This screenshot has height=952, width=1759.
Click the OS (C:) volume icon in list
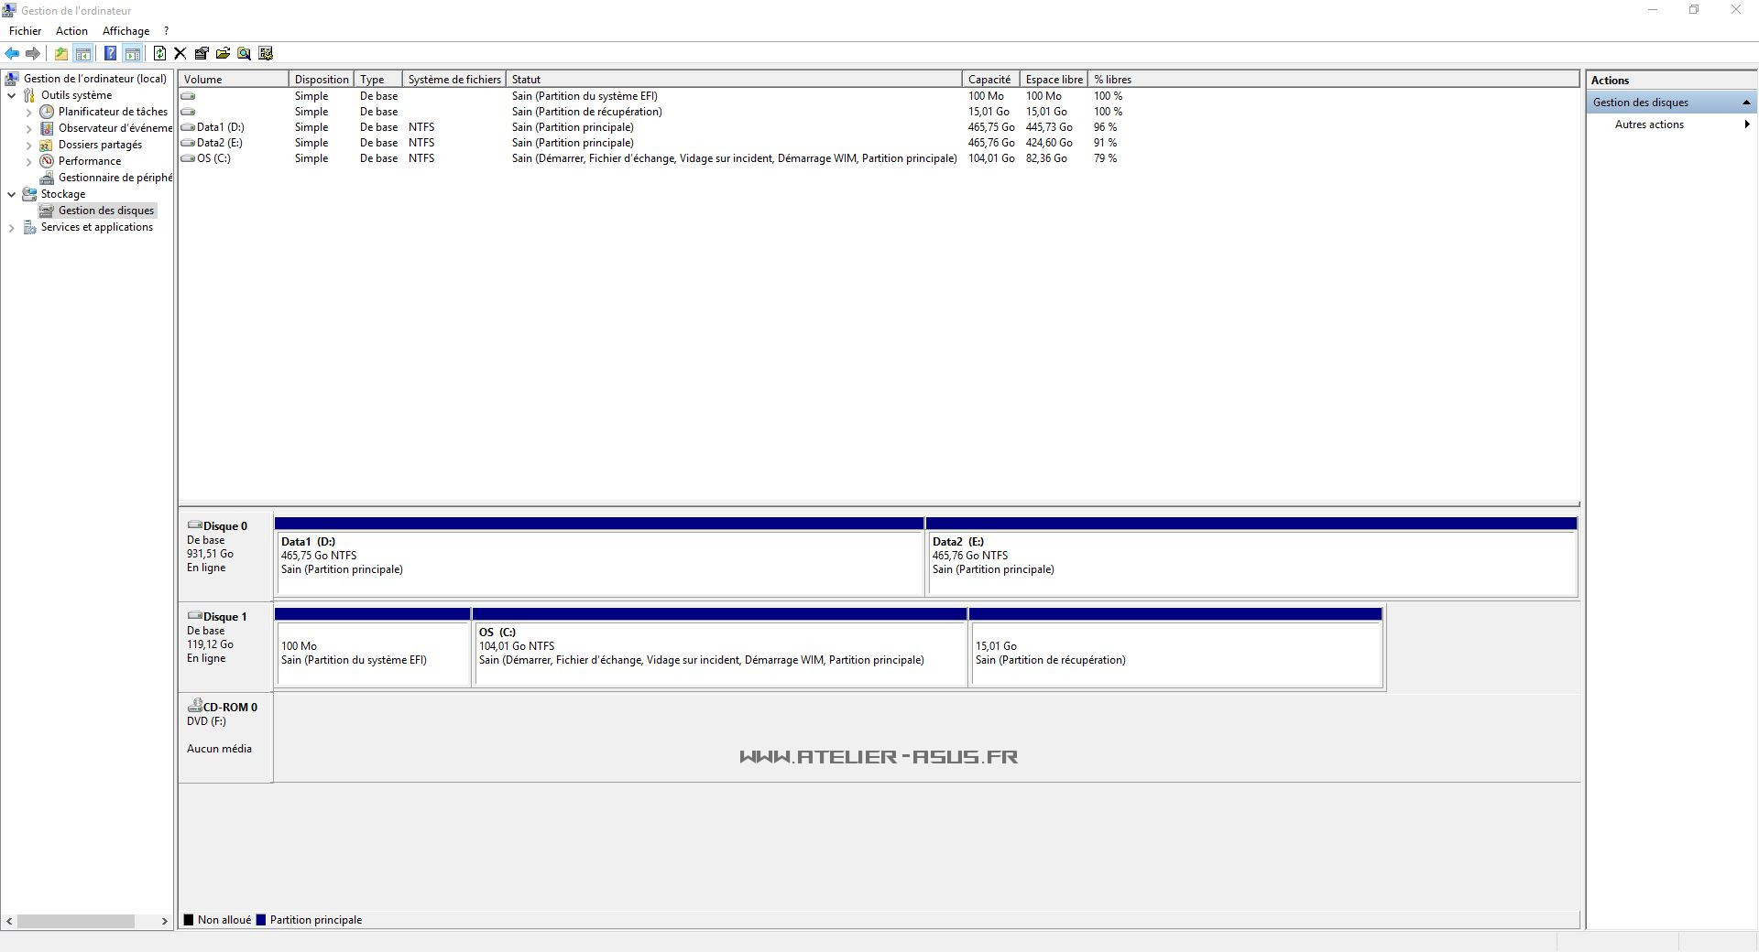pos(189,158)
